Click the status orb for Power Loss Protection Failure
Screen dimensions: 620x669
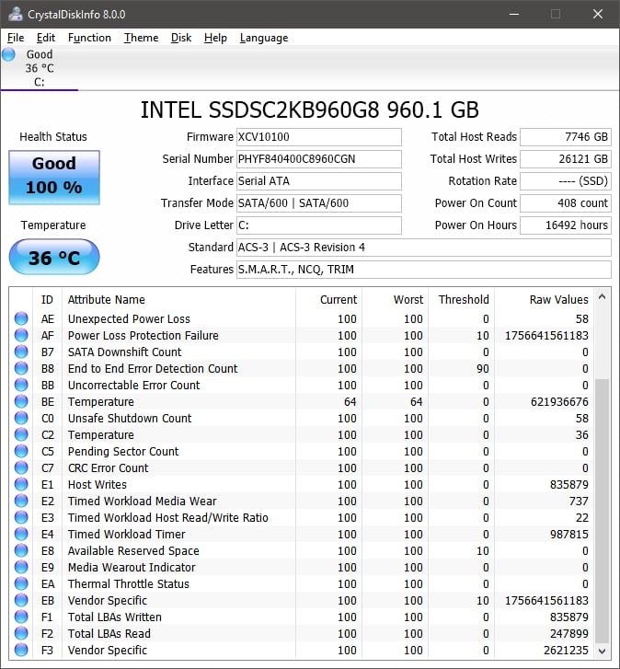(x=21, y=335)
